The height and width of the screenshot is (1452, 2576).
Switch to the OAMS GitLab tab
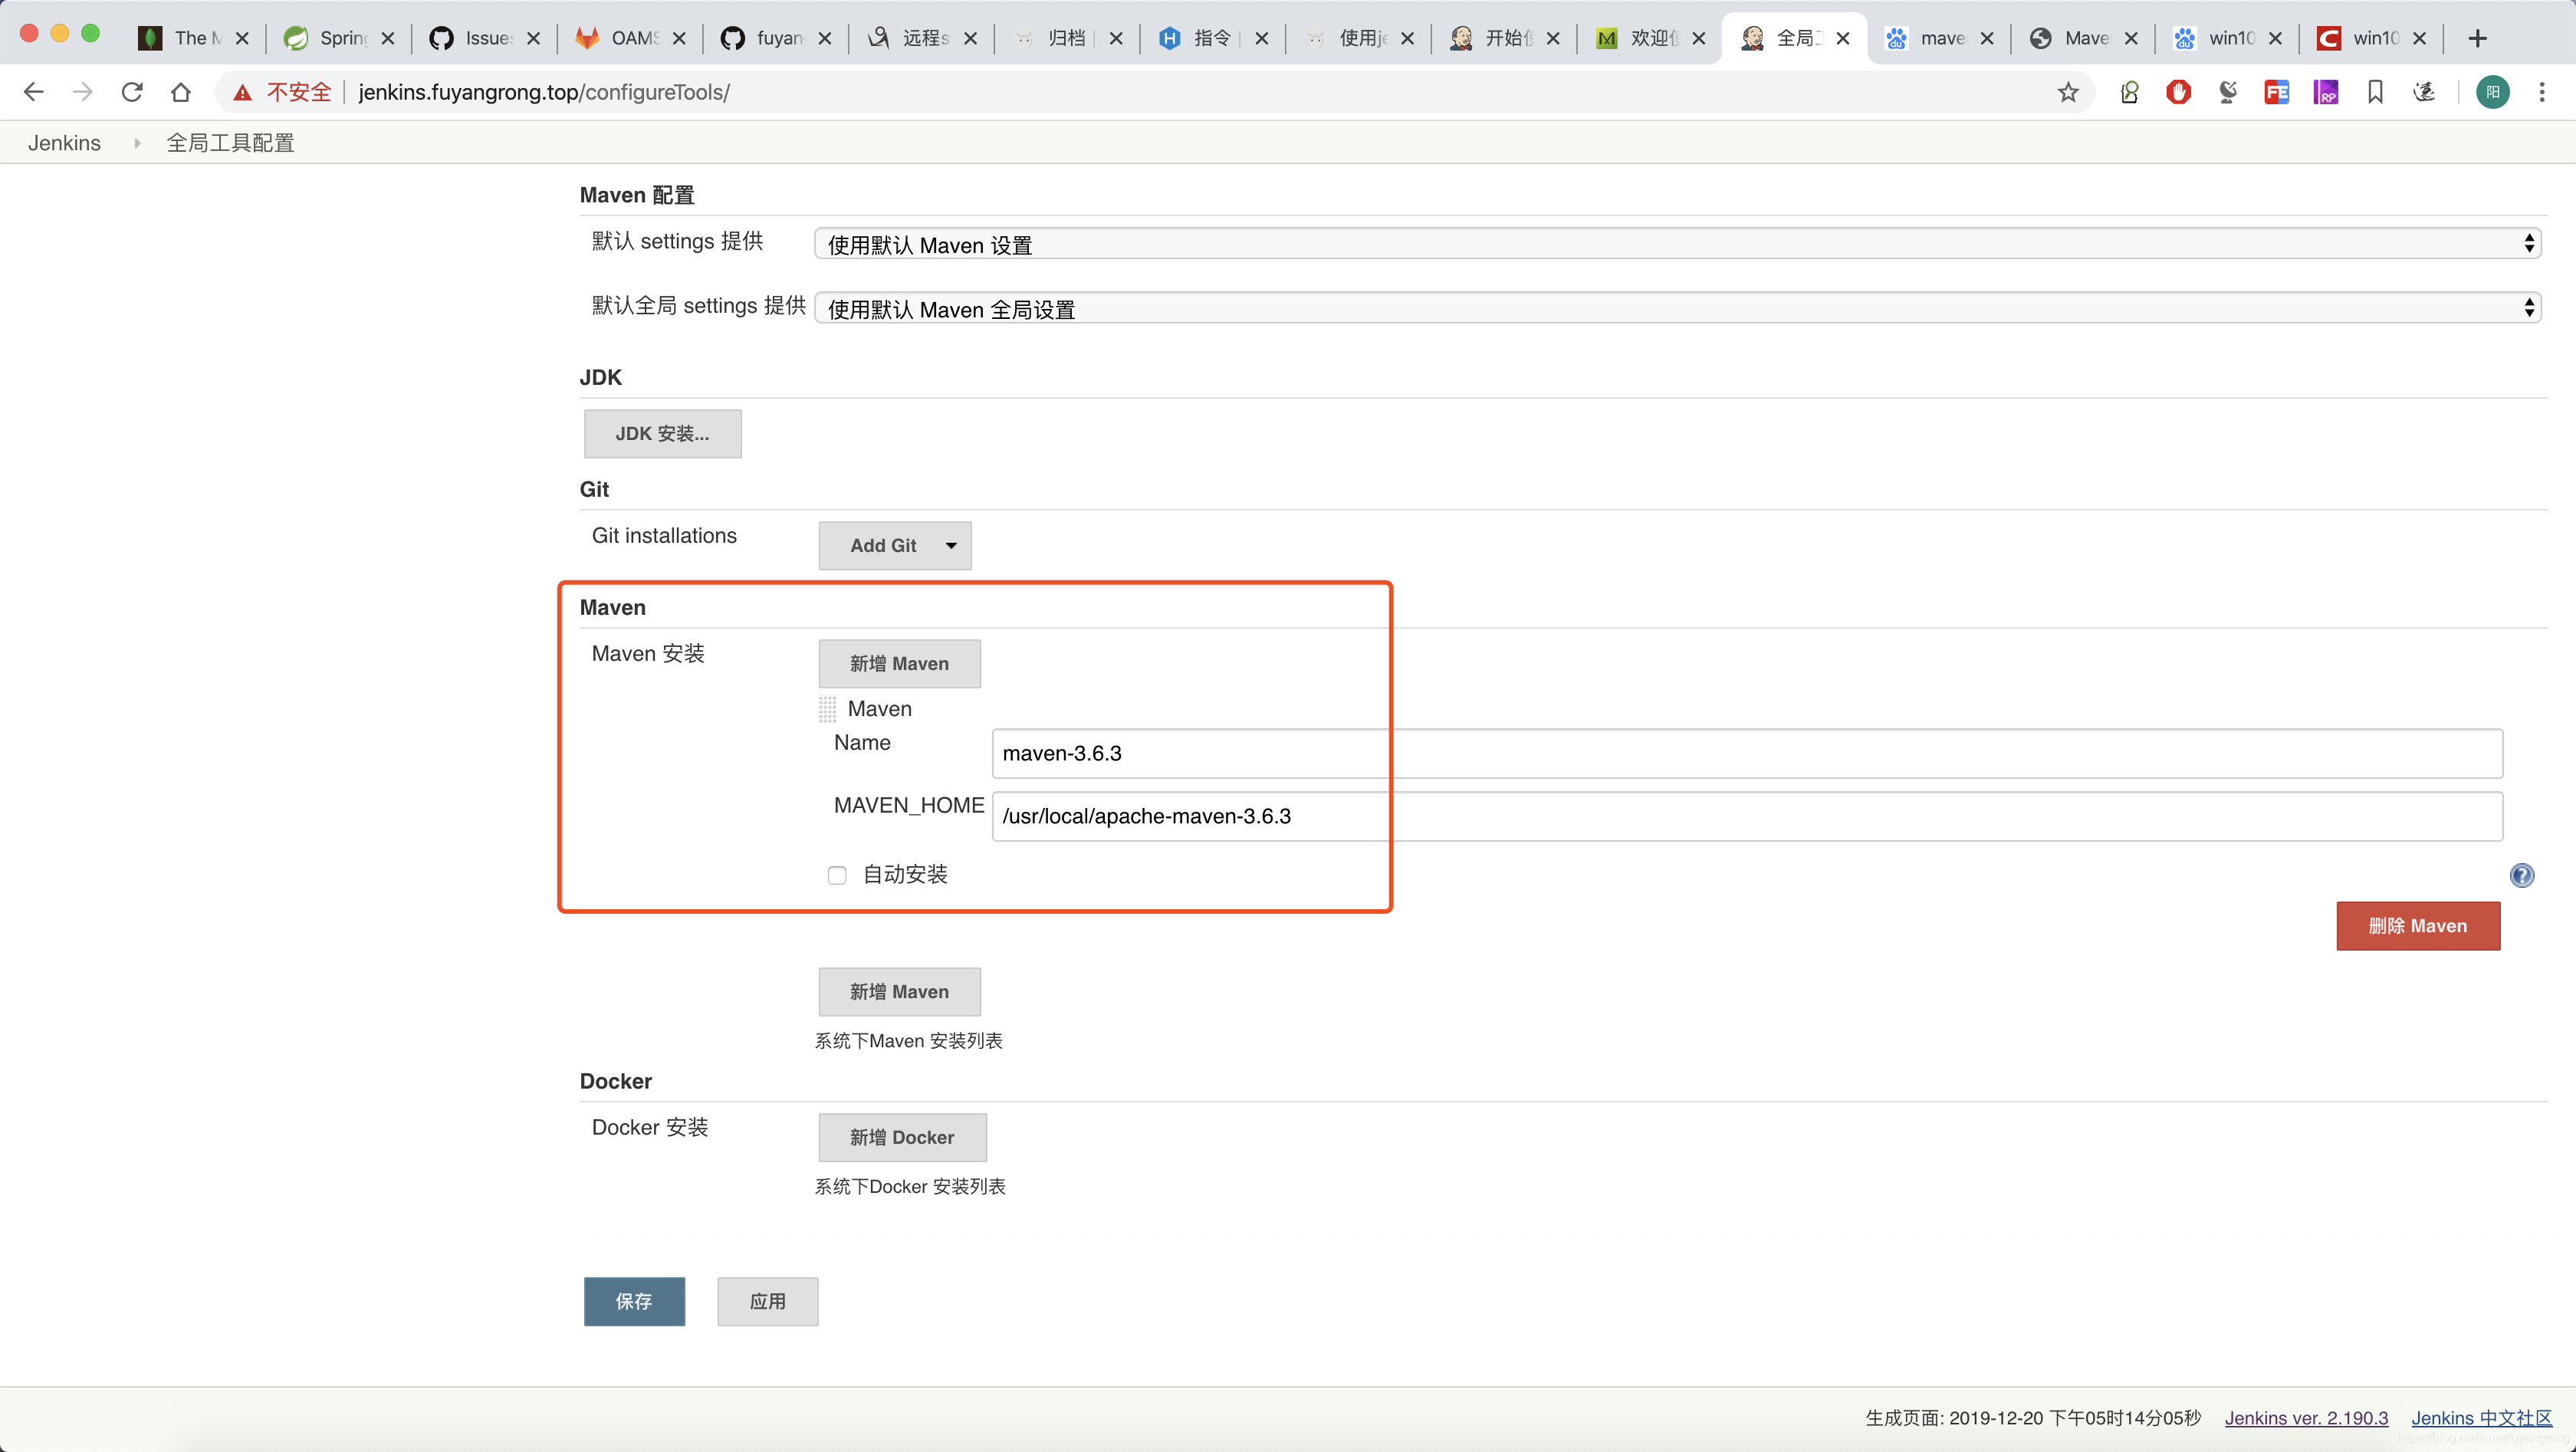pyautogui.click(x=630, y=38)
